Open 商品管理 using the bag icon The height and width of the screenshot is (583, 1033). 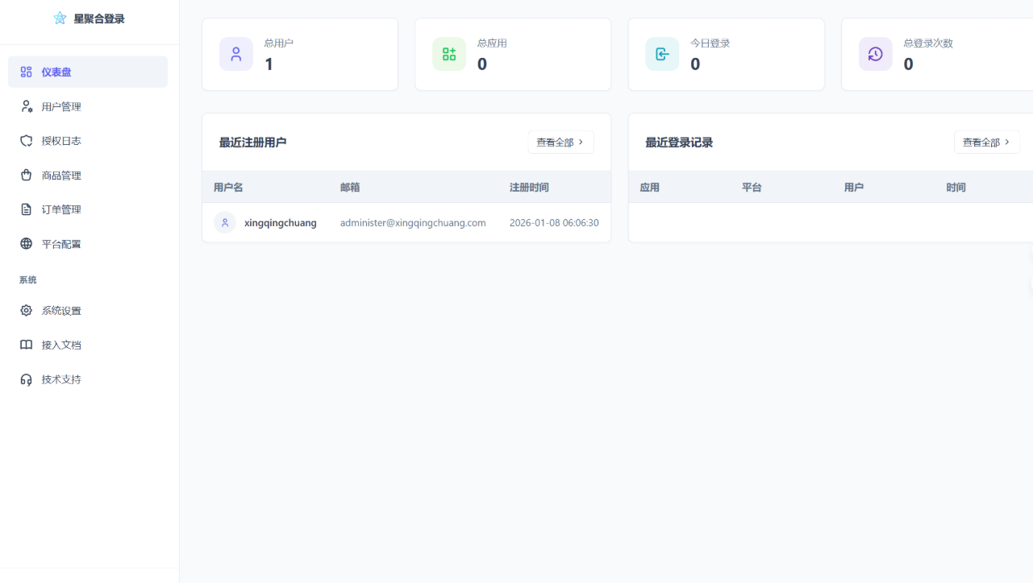click(25, 175)
